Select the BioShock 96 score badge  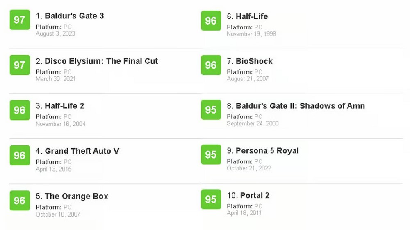211,65
